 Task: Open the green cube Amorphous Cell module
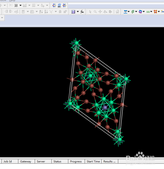(133, 12)
